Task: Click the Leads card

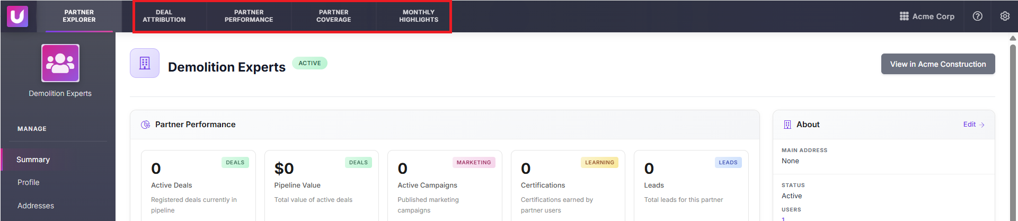Action: click(x=691, y=185)
